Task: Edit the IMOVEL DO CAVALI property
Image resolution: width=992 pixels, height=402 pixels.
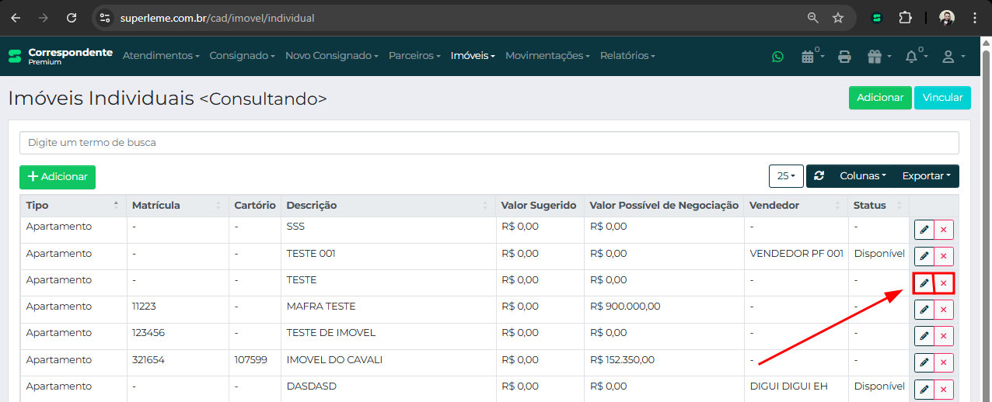Action: [x=924, y=362]
